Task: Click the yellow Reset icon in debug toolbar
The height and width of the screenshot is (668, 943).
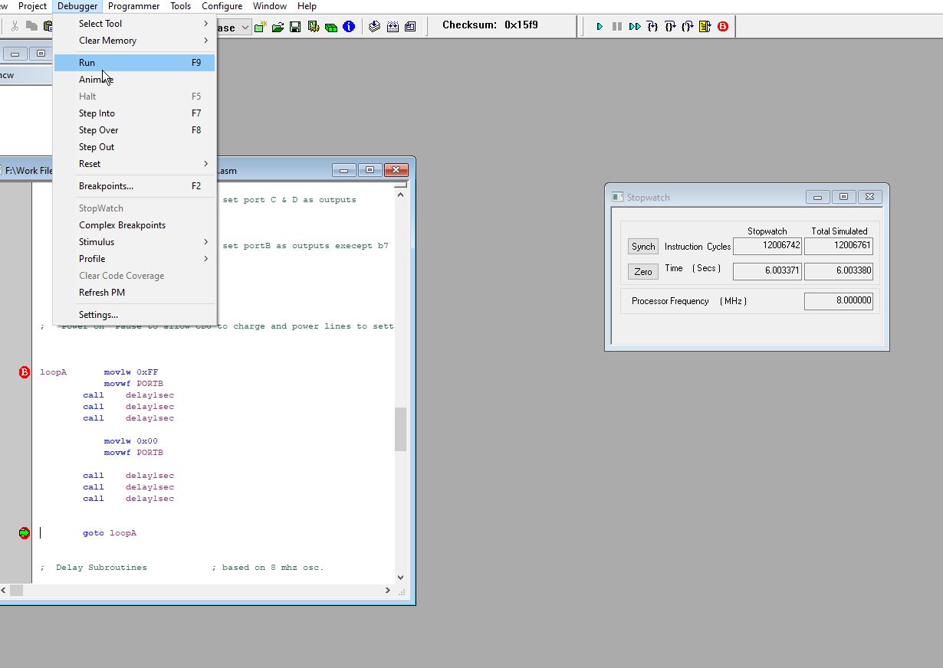Action: pyautogui.click(x=705, y=26)
